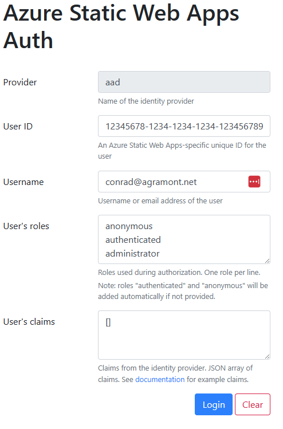Screen dimensions: 283x429
Task: Click the User's roles label
Action: 26,226
